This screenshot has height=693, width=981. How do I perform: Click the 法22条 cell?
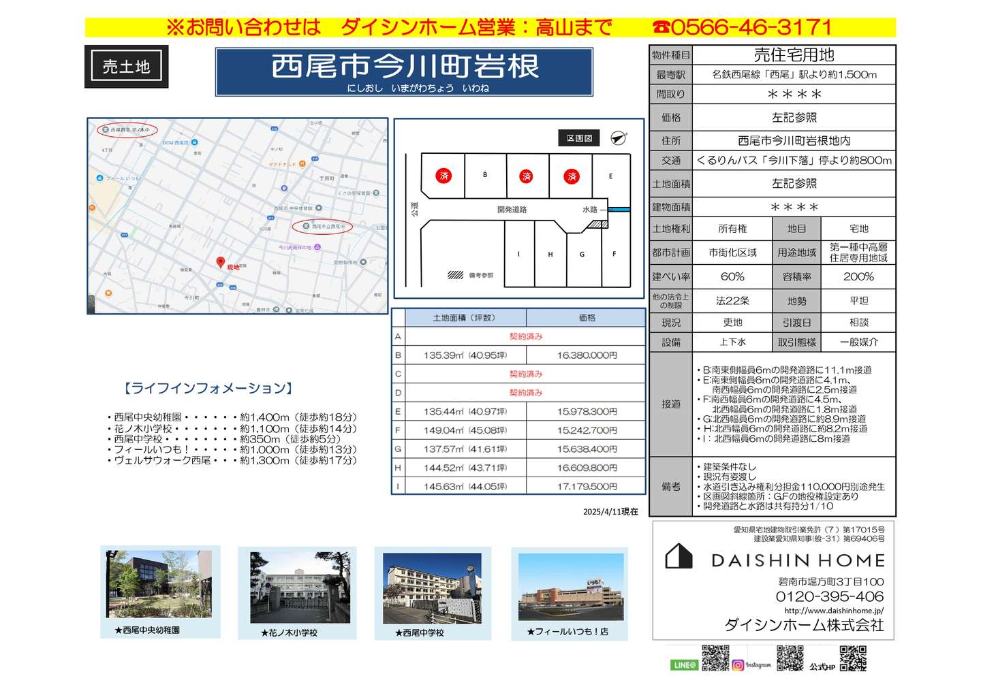click(732, 301)
